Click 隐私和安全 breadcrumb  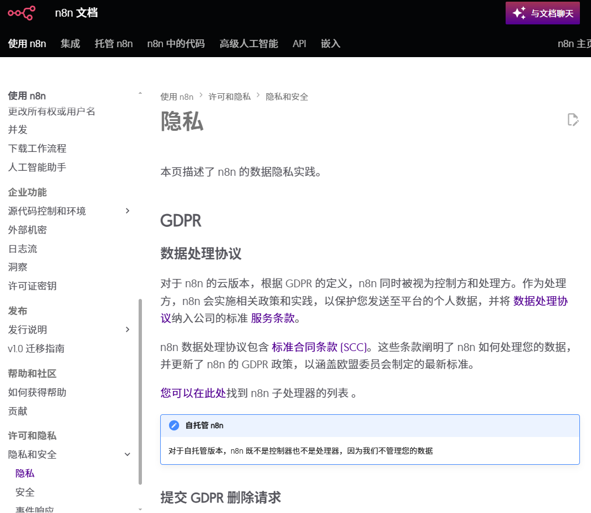(x=287, y=97)
